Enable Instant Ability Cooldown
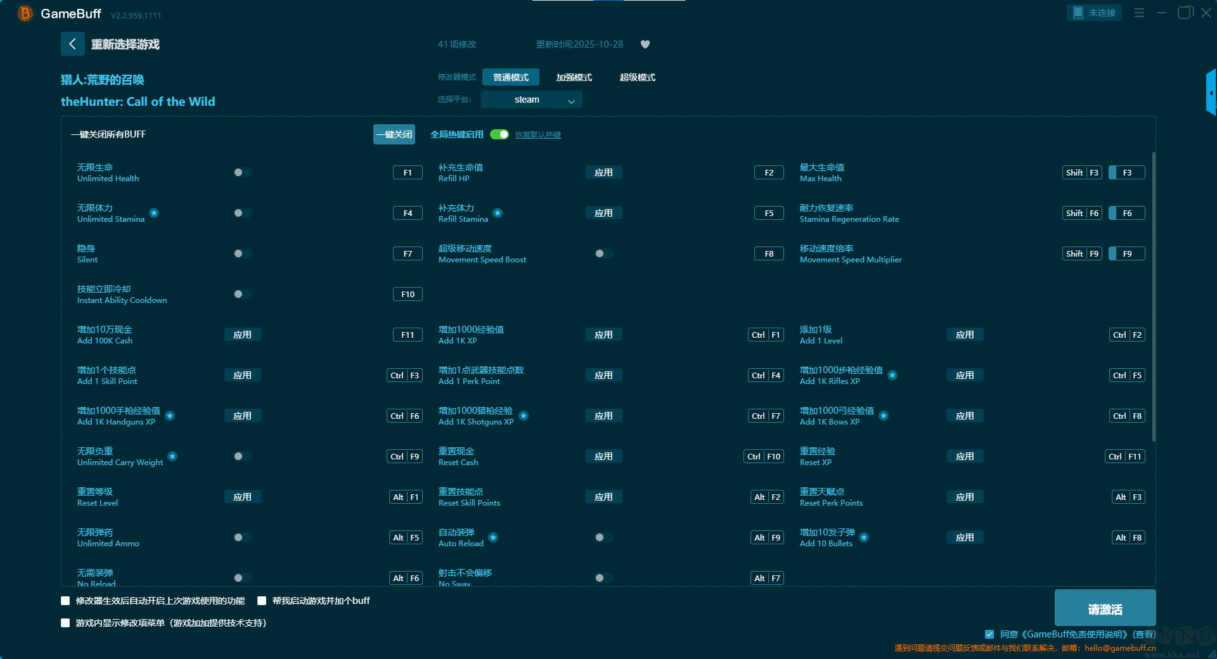 242,294
